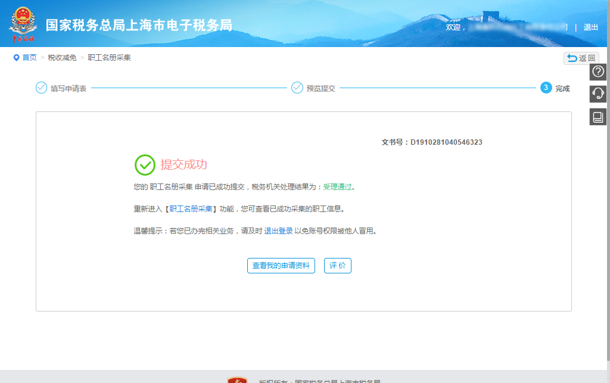610x383 pixels.
Task: Click the 预览提交 step checkmark
Action: point(297,88)
